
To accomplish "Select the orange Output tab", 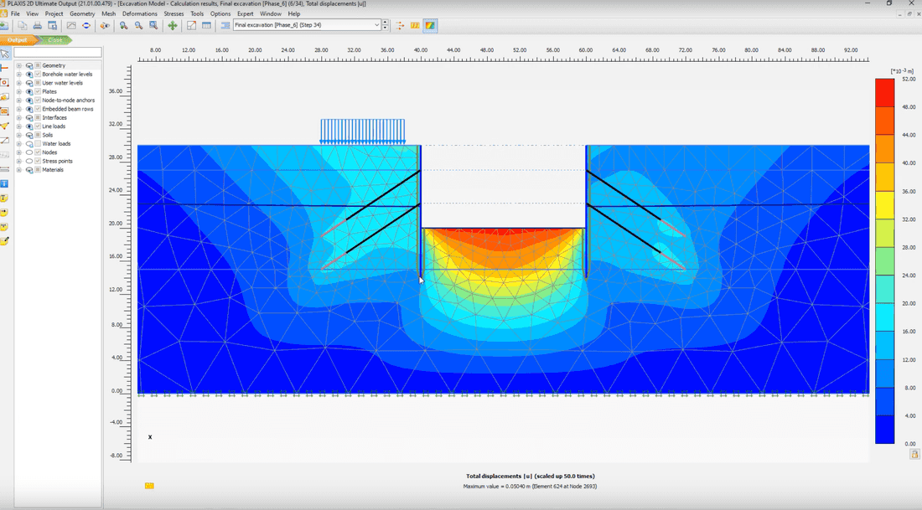I will (18, 40).
